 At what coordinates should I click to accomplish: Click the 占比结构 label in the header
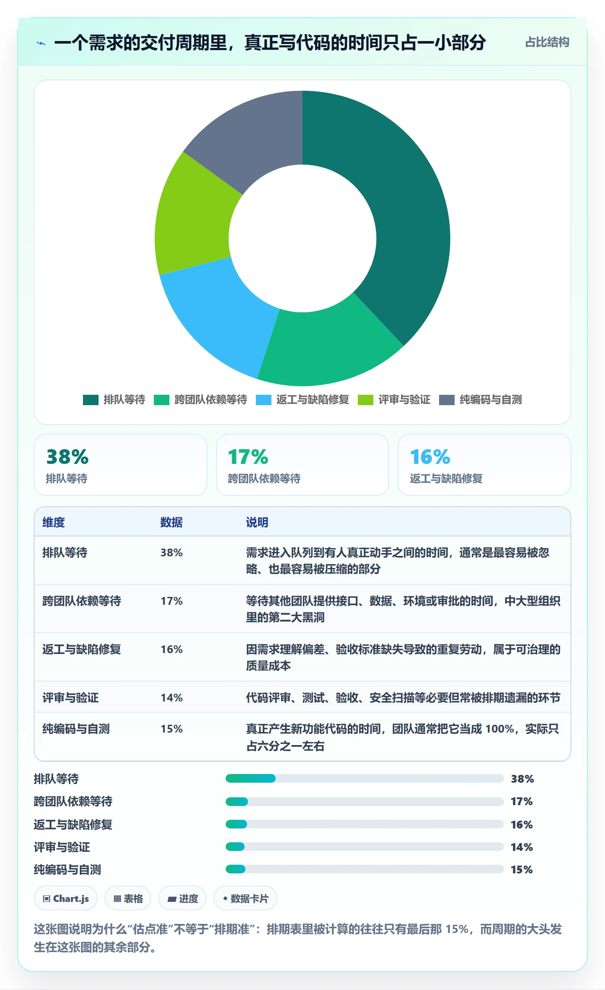click(547, 42)
